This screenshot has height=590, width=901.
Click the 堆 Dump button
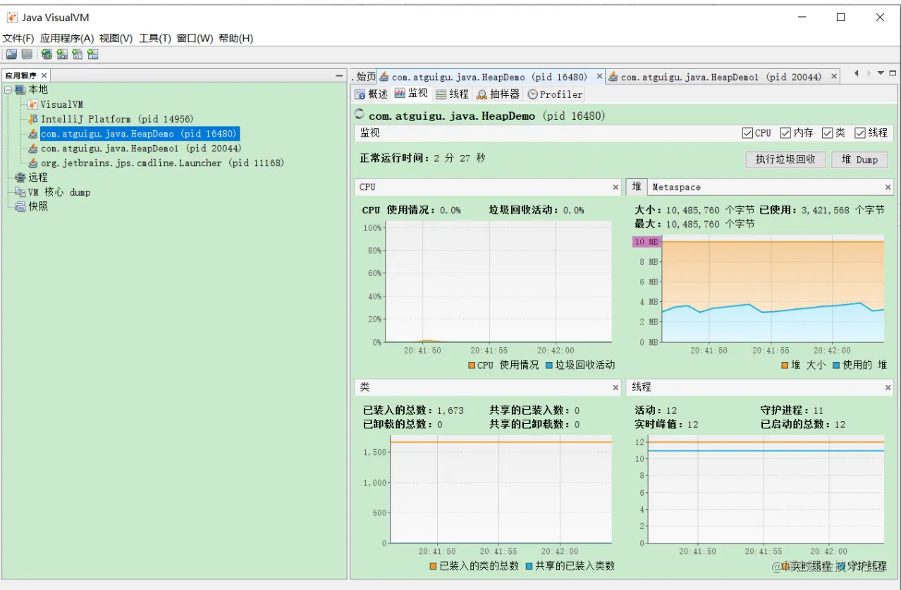click(x=859, y=159)
